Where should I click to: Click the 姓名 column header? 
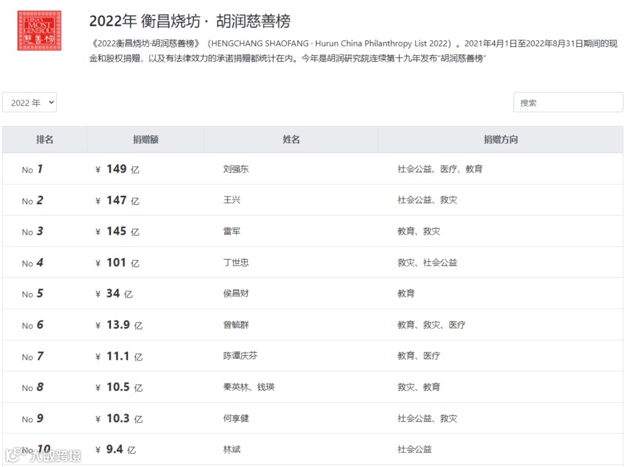[x=291, y=139]
